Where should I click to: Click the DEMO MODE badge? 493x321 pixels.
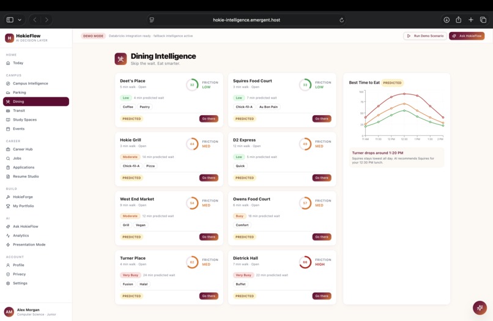tap(94, 36)
